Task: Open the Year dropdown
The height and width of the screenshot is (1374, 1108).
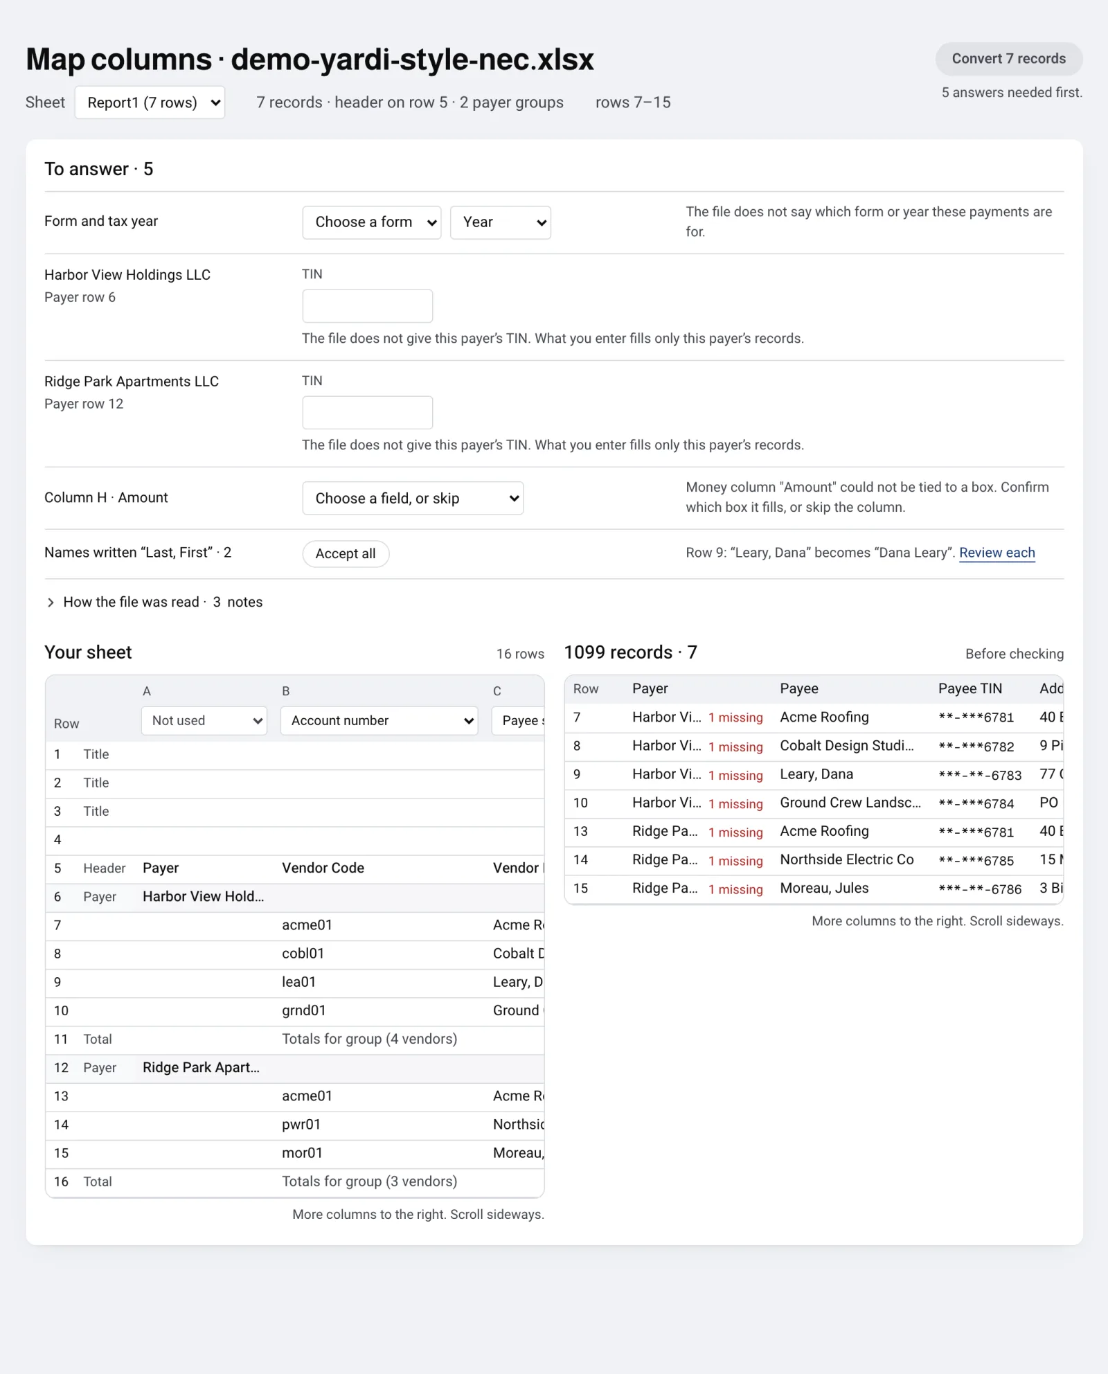Action: click(x=501, y=222)
